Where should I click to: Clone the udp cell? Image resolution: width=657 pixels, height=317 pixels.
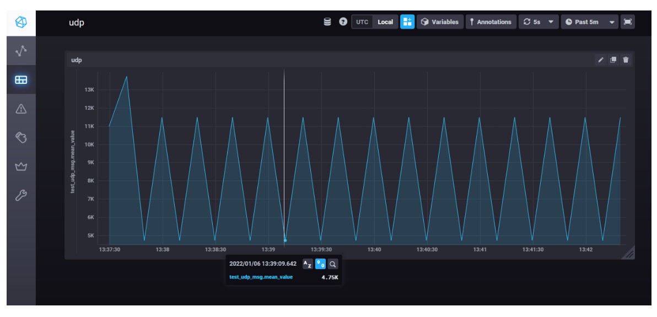point(613,60)
